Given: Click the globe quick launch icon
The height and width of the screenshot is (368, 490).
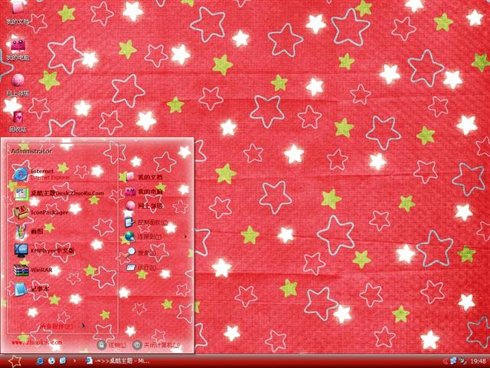Looking at the screenshot, I should coord(51,361).
